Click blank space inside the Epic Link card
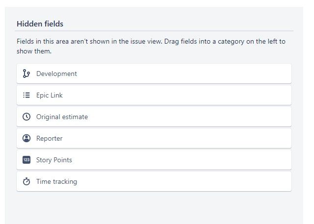 [180, 95]
